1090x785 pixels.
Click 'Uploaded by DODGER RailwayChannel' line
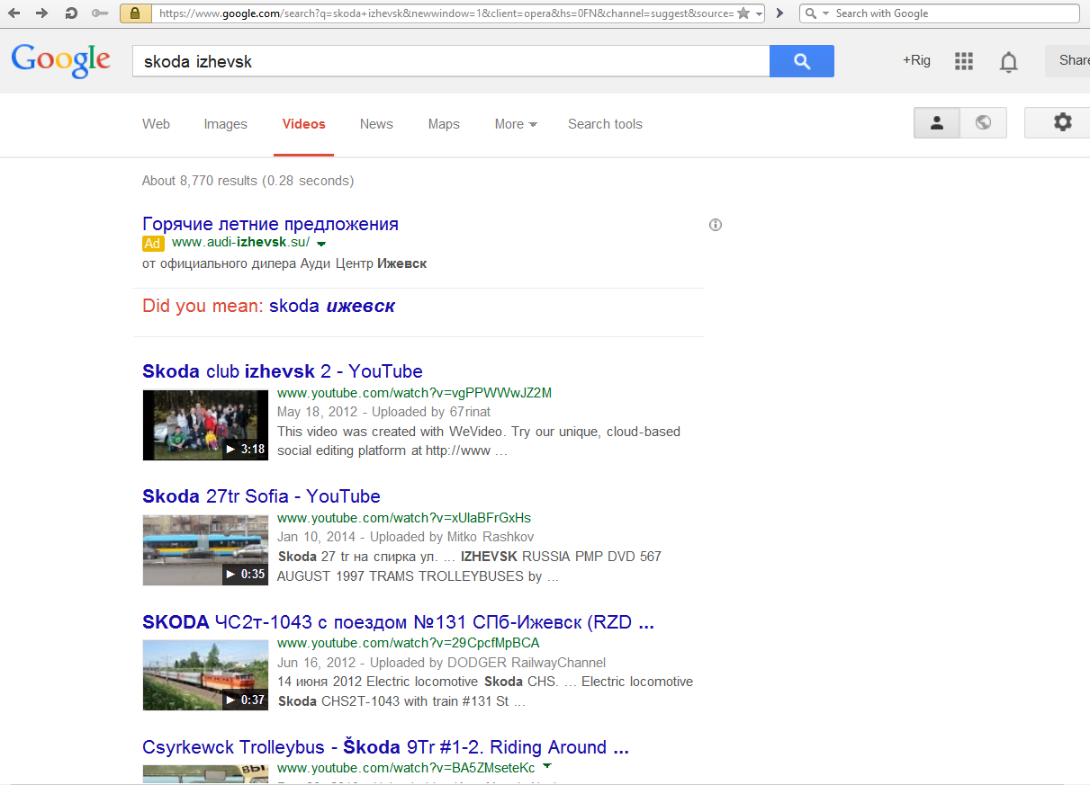tap(441, 663)
